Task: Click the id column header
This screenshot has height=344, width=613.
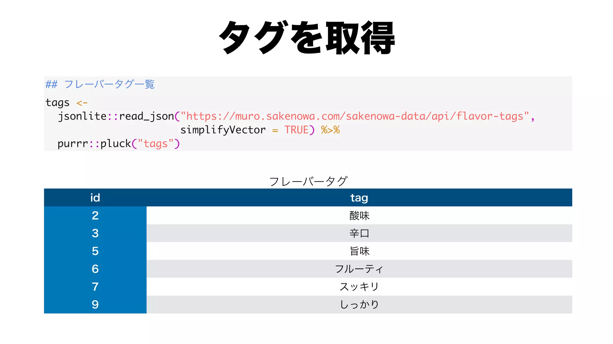Action: pos(95,197)
